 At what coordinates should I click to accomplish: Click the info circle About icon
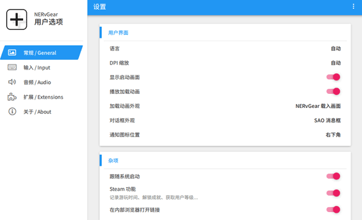coord(12,112)
